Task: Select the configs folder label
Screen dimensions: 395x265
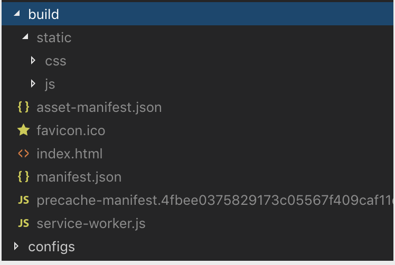Action: pos(51,247)
